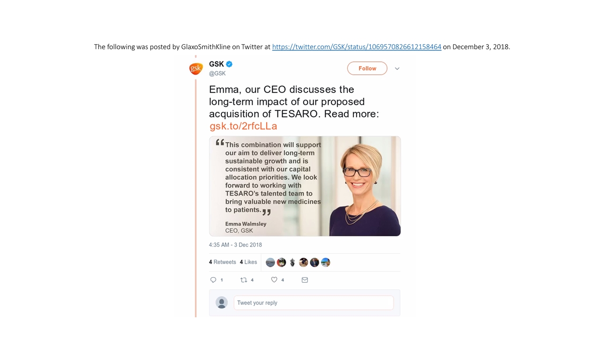Open the twitter.com/GSK status URL
Screen dimensions: 604x340
click(x=357, y=47)
